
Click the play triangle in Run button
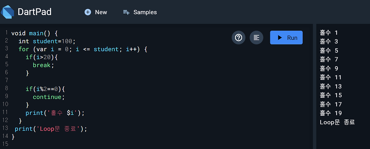pos(280,38)
